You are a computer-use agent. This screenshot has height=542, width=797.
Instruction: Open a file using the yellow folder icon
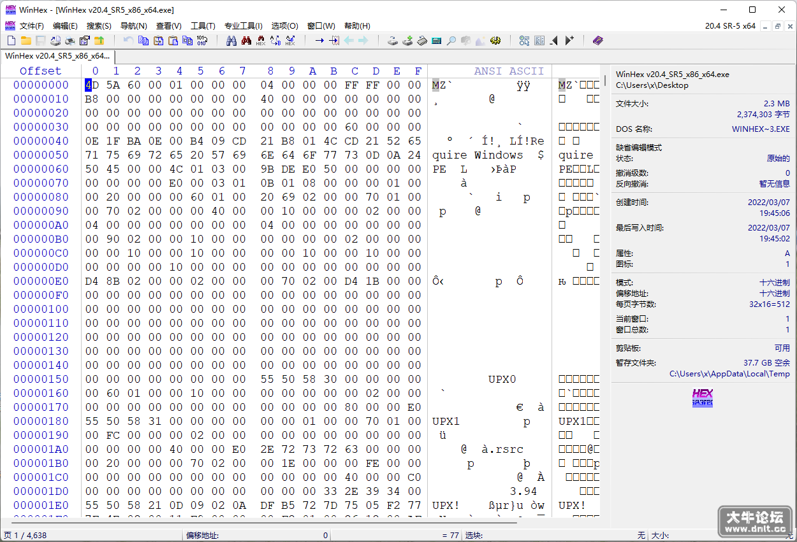26,41
